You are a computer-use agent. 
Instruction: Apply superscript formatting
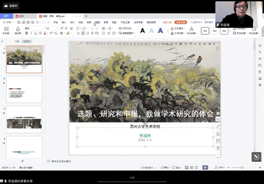click(51, 33)
